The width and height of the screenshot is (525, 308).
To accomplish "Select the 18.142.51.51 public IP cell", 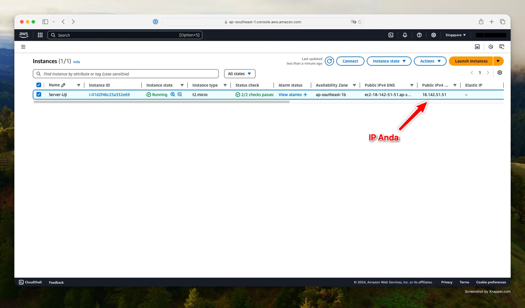I will click(x=434, y=95).
